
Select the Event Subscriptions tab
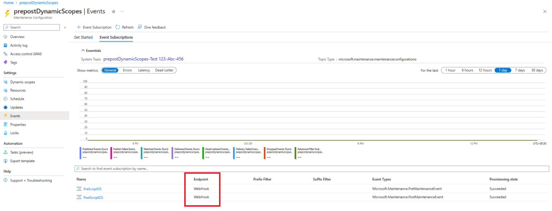pos(116,37)
